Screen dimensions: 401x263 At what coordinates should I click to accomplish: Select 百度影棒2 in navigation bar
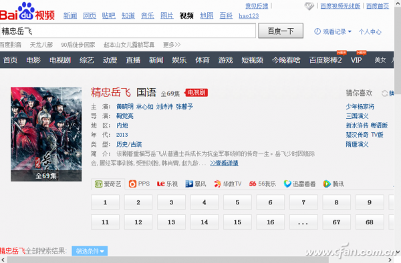[325, 60]
